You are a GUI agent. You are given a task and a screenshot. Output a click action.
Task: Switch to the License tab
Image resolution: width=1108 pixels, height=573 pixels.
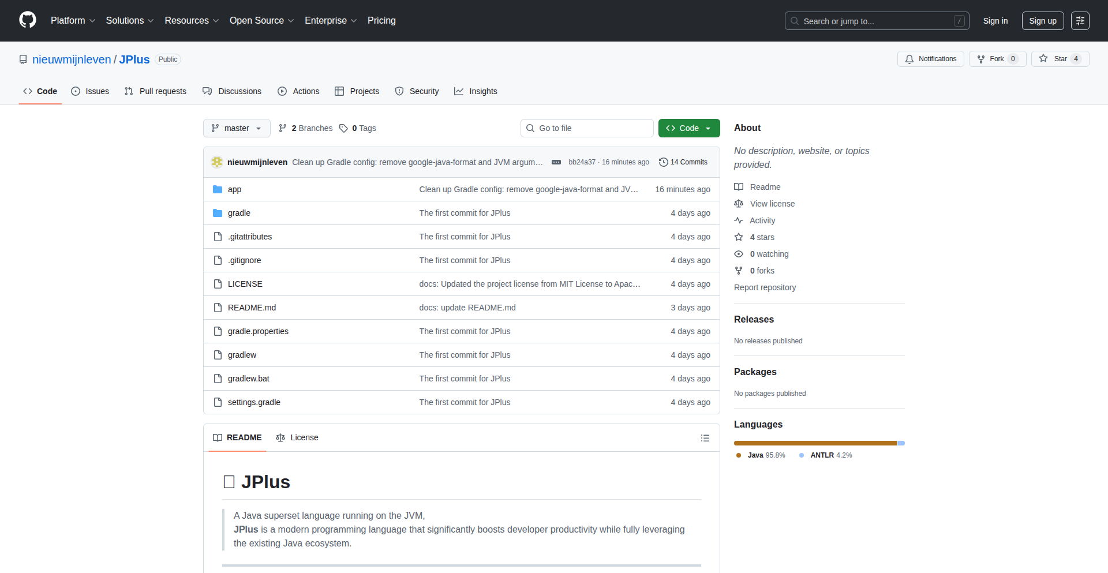[297, 437]
